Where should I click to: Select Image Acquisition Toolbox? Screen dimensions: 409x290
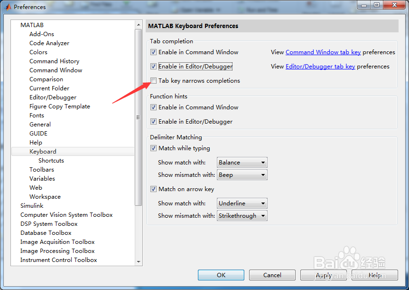coord(57,242)
